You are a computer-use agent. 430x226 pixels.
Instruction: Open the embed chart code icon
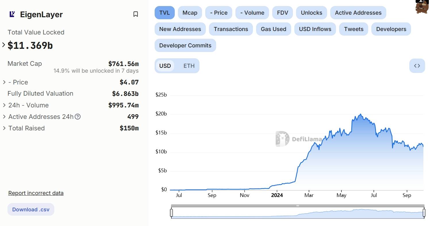(x=417, y=66)
